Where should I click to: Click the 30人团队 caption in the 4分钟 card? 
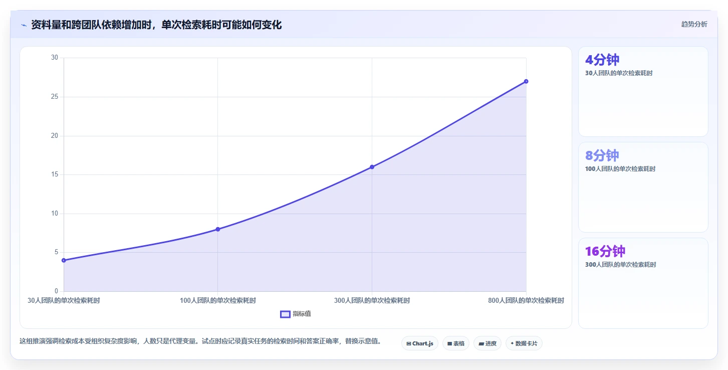point(619,73)
